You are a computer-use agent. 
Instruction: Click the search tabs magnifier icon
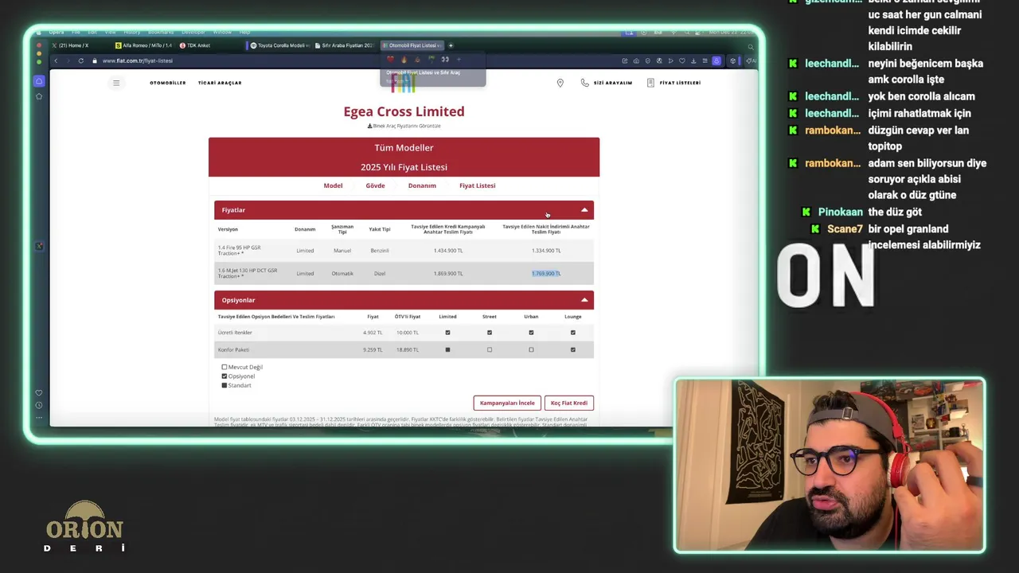tap(750, 46)
